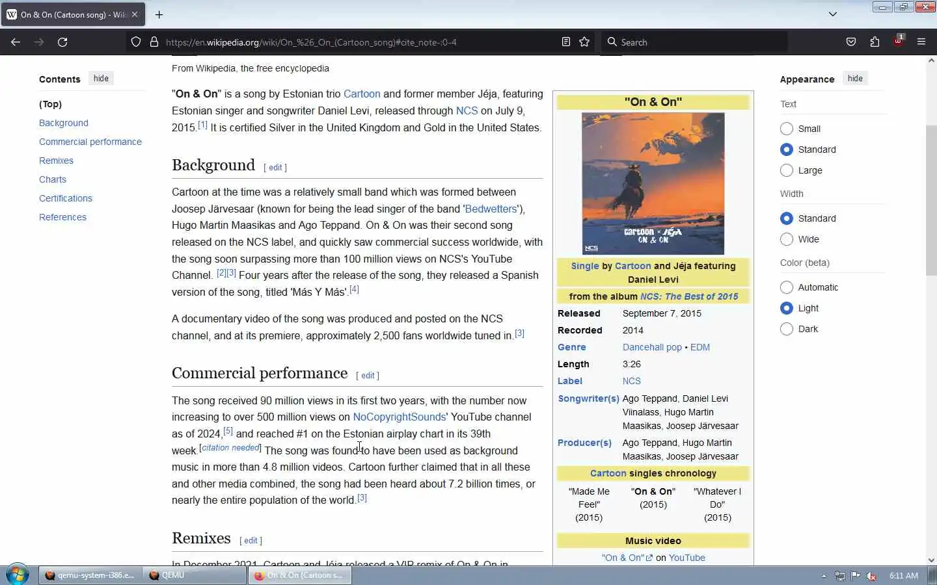This screenshot has width=937, height=585.
Task: Hide the Appearance panel
Action: [855, 78]
